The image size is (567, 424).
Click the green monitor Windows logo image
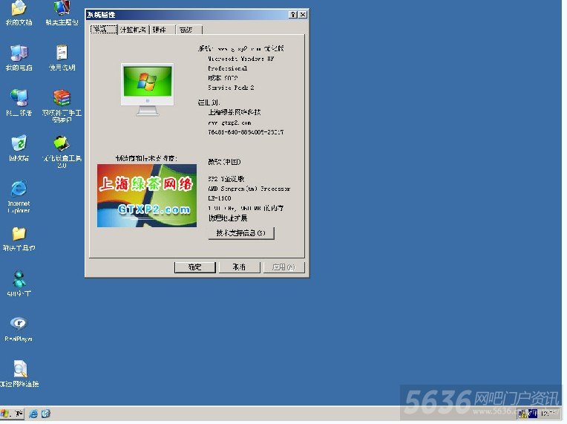coord(147,90)
